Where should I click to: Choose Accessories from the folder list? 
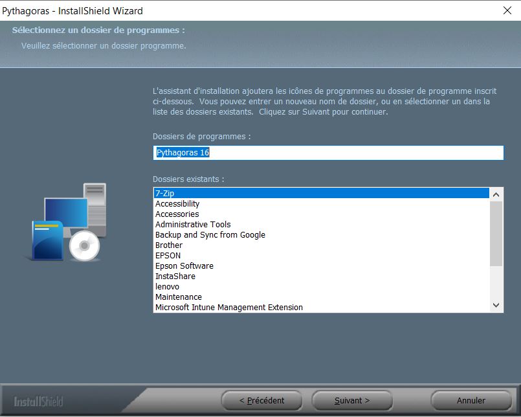(x=321, y=214)
